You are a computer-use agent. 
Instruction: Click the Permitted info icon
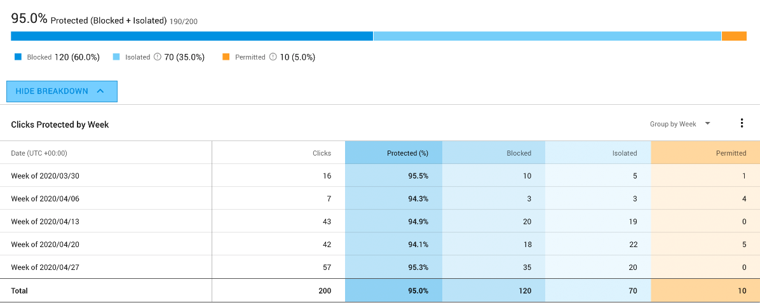click(273, 57)
